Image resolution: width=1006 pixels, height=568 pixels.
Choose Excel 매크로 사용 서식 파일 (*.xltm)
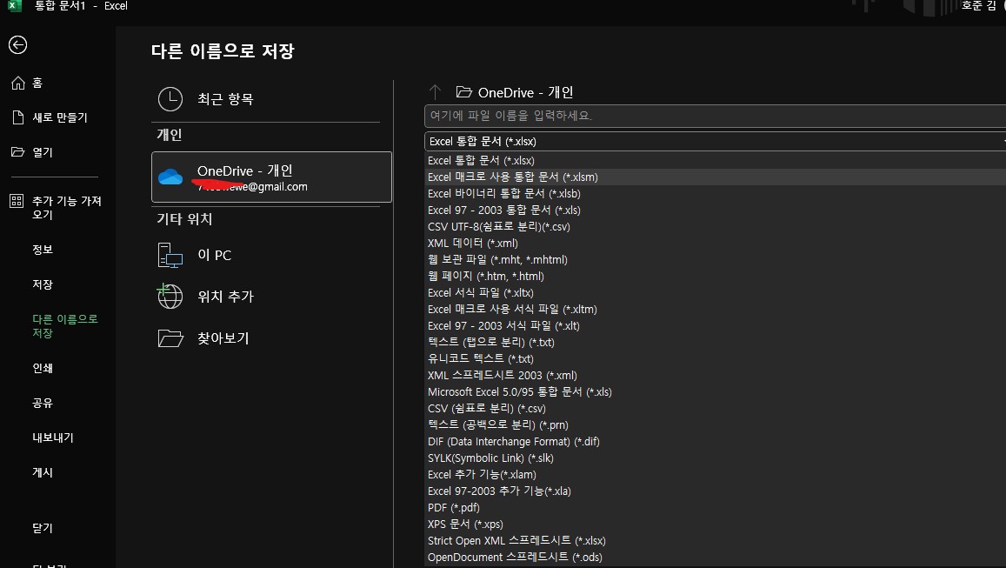pyautogui.click(x=715, y=310)
